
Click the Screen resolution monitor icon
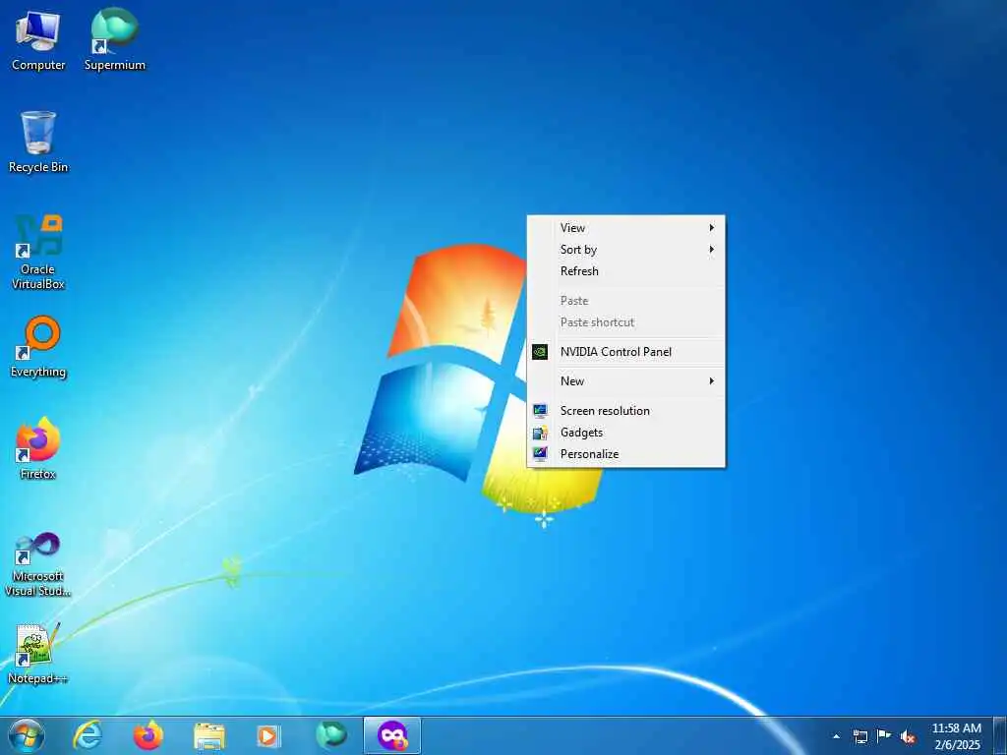click(540, 411)
